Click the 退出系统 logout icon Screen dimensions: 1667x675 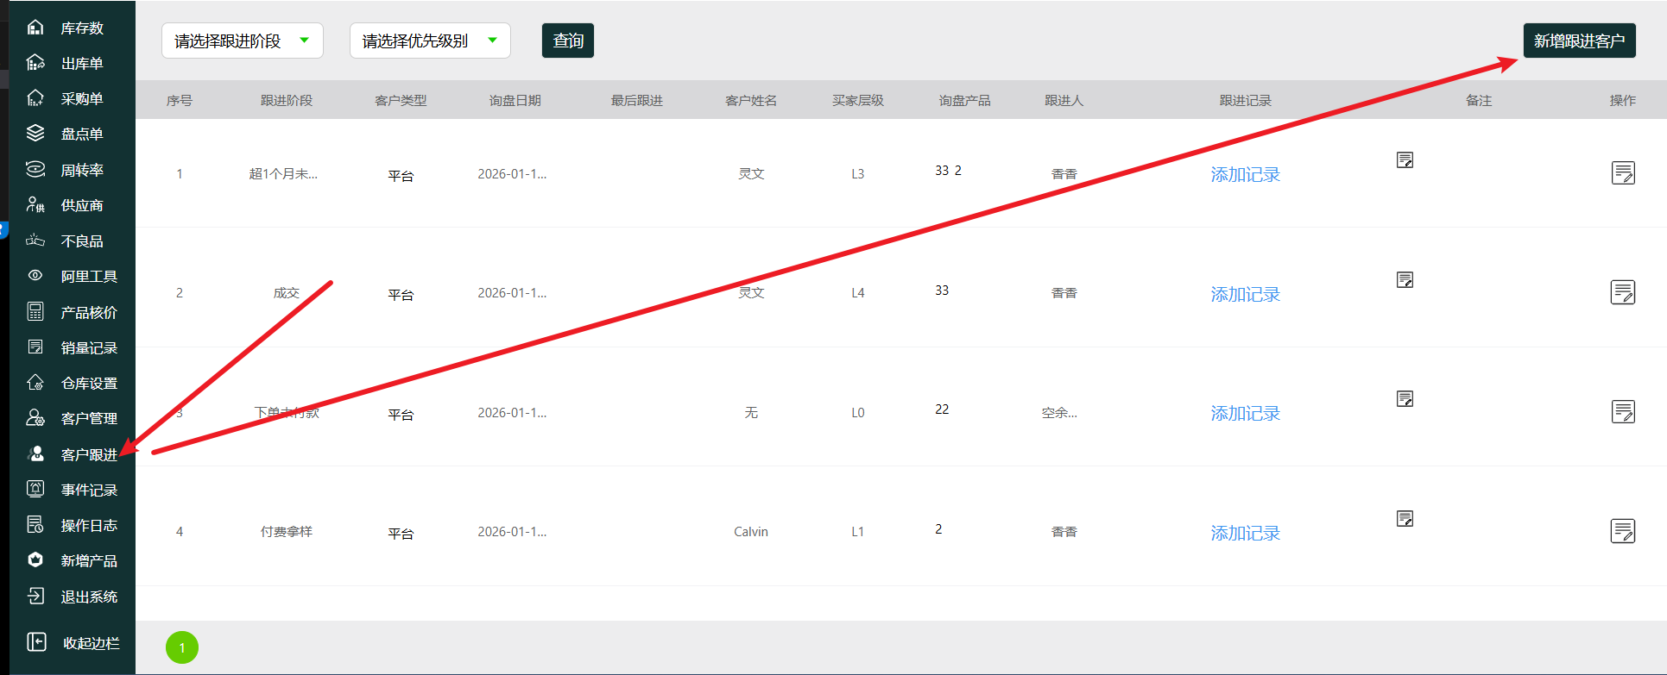click(35, 596)
